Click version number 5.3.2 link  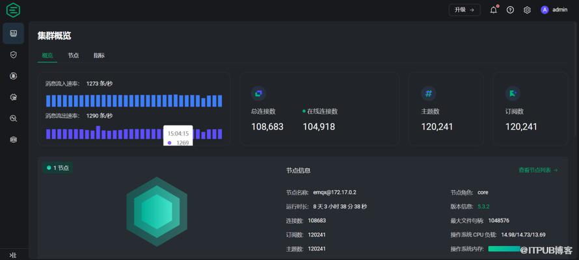pyautogui.click(x=483, y=207)
